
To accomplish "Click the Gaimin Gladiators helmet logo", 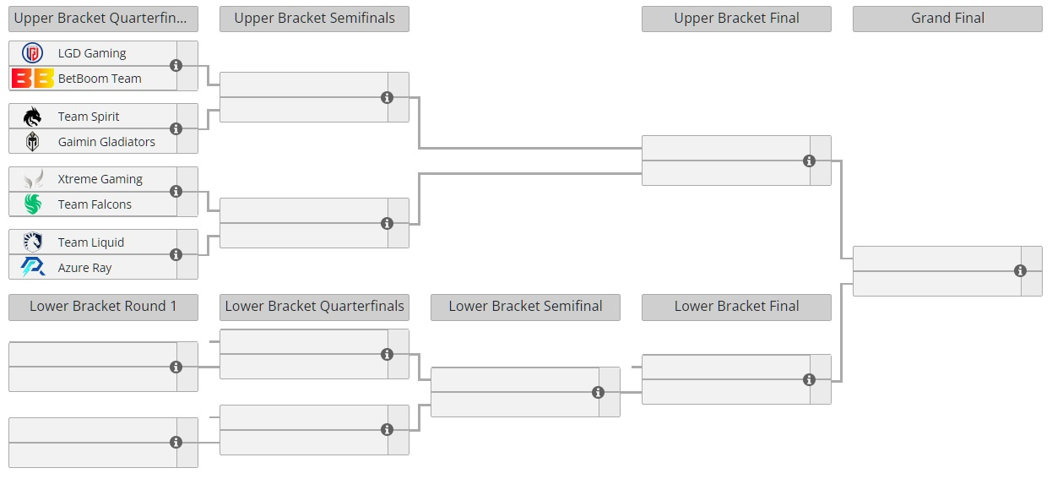I will click(x=32, y=142).
